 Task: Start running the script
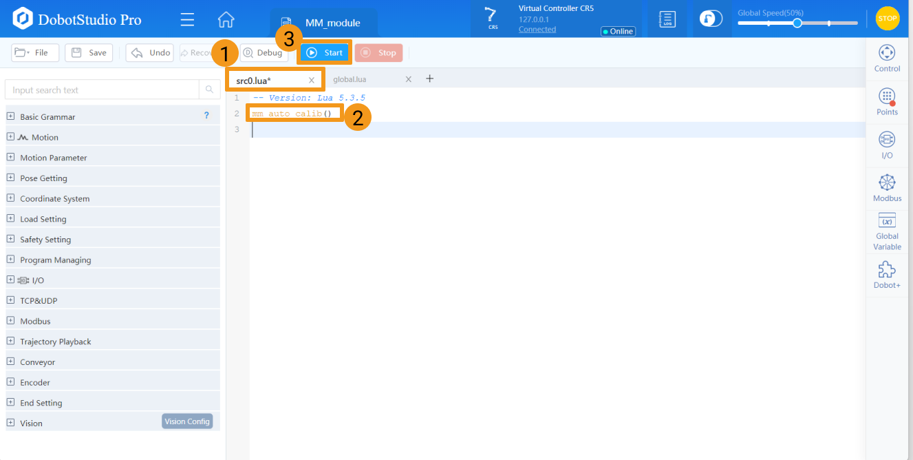point(324,52)
